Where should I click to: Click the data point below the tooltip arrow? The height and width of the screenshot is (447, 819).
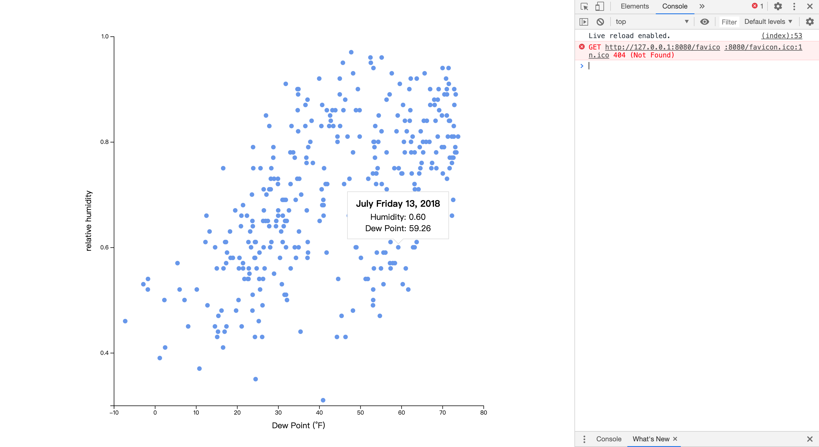[398, 247]
